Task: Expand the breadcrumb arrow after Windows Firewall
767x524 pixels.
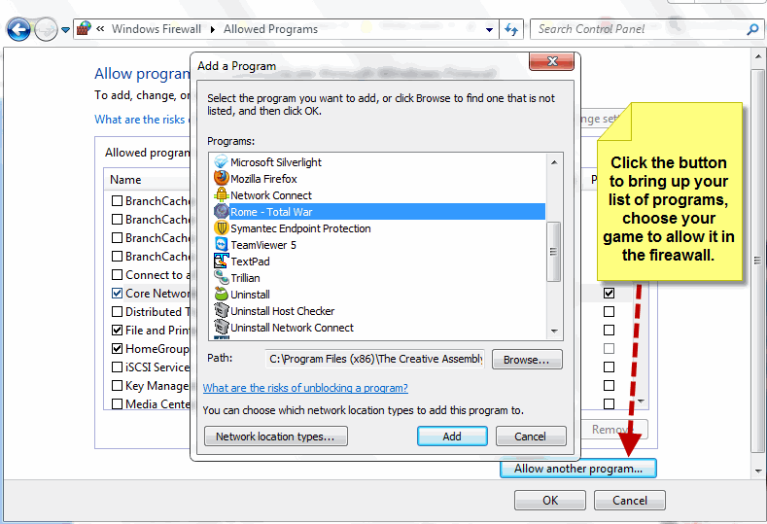Action: 212,30
